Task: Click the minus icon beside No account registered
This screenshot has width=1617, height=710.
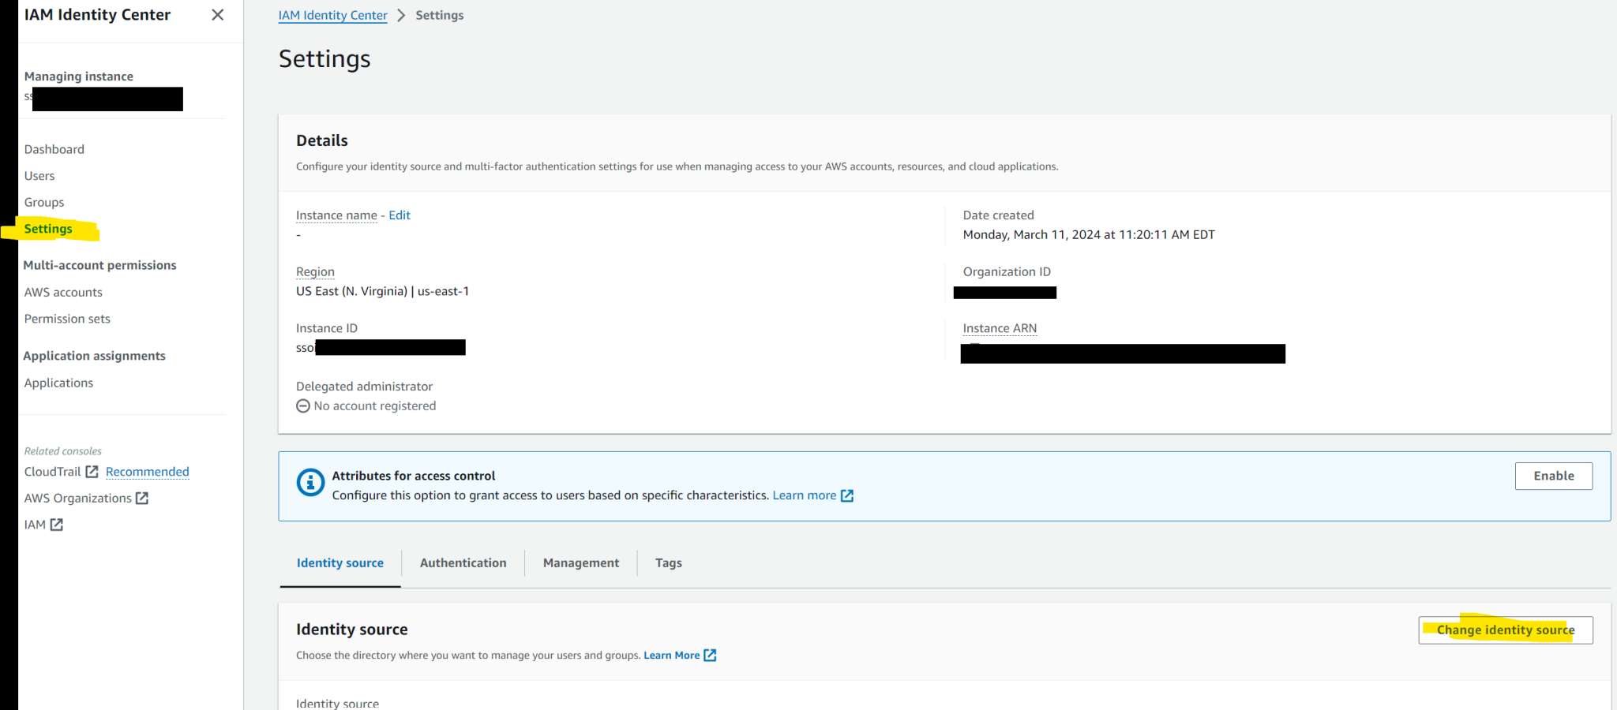Action: (x=303, y=405)
